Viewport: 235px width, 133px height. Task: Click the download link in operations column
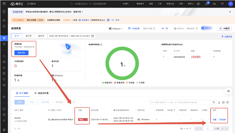(222, 119)
